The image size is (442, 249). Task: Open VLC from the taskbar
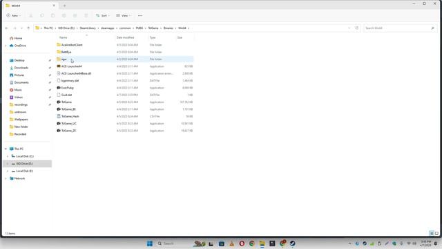[x=231, y=243]
